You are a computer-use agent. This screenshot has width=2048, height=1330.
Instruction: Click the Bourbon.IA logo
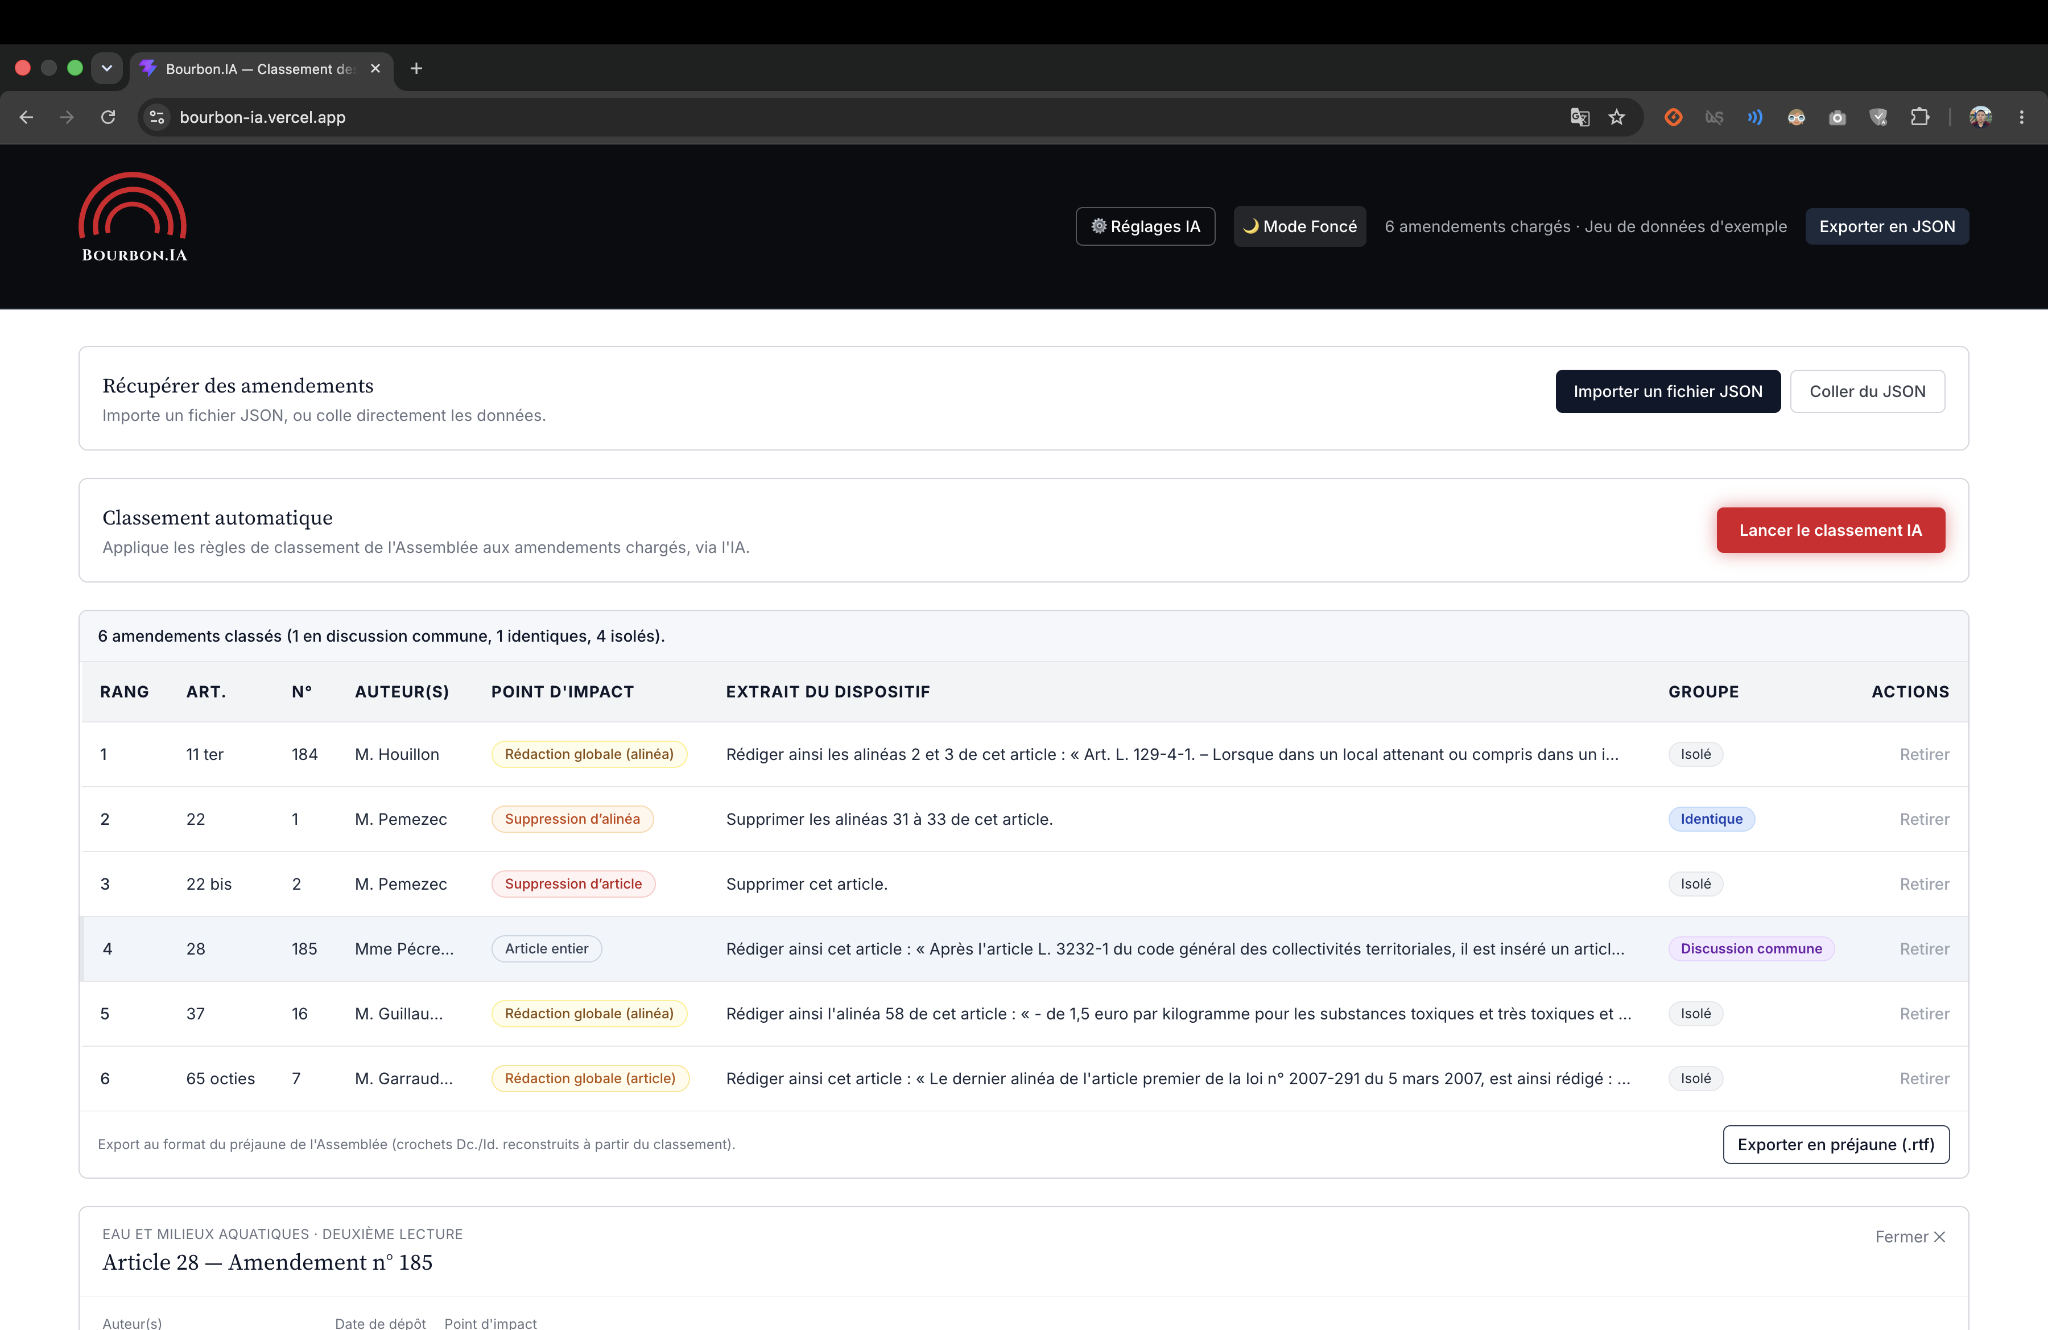(x=133, y=218)
